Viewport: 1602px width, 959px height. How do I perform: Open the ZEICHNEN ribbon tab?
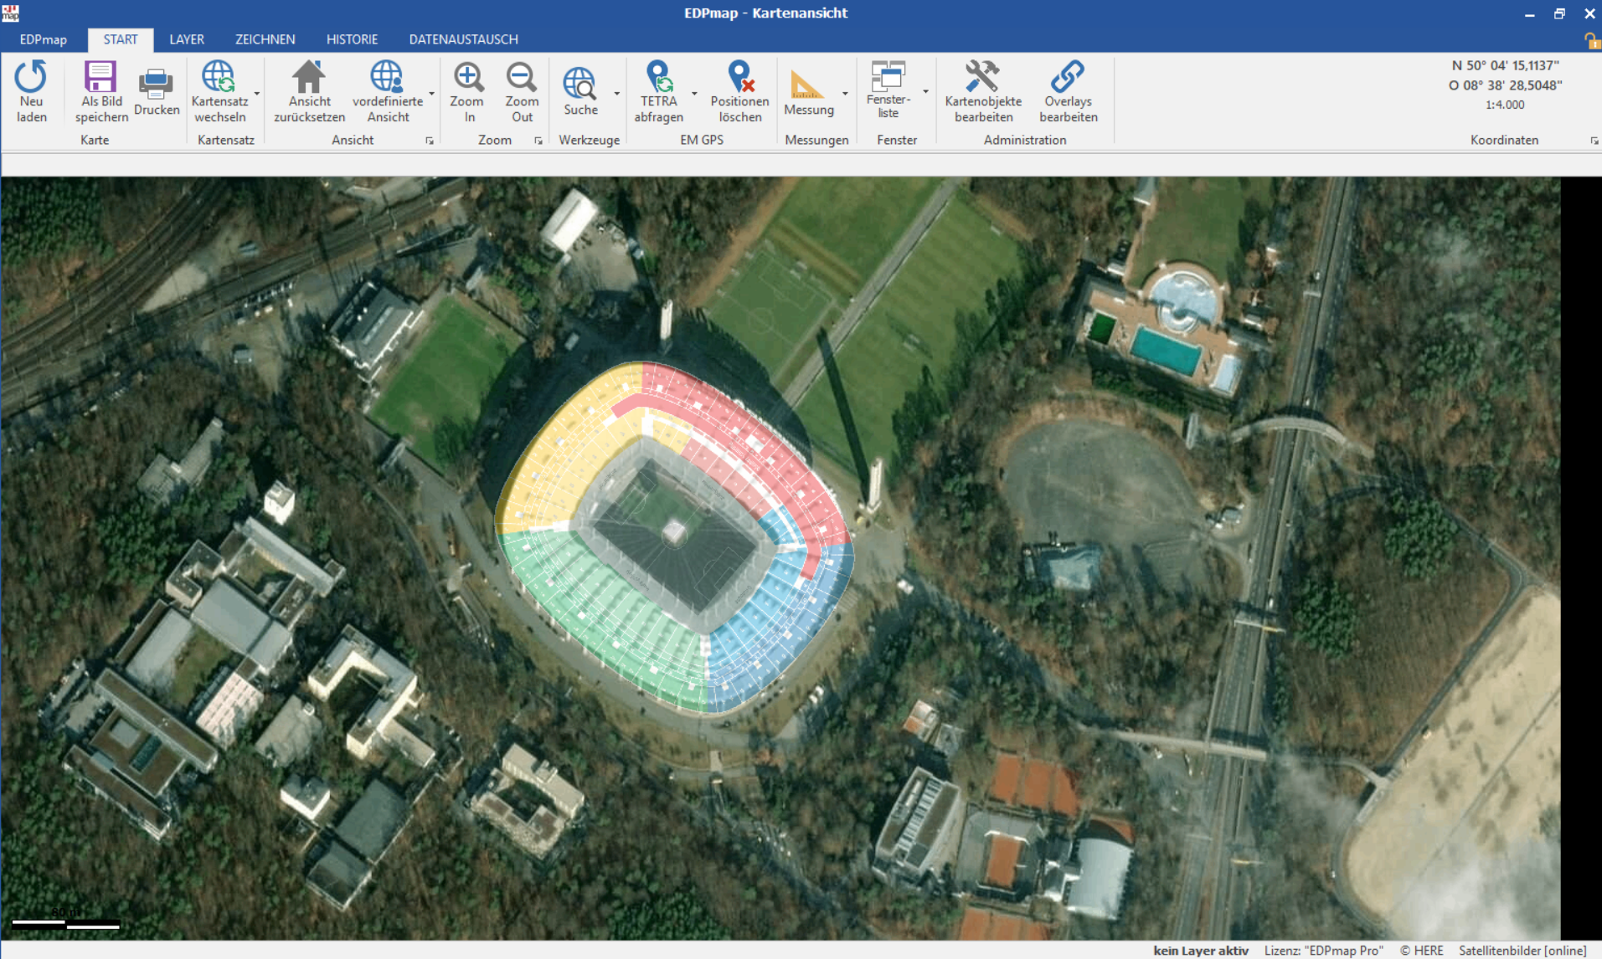coord(265,39)
